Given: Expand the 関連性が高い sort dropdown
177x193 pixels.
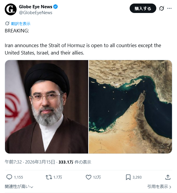Looking at the screenshot, I should click(x=19, y=187).
